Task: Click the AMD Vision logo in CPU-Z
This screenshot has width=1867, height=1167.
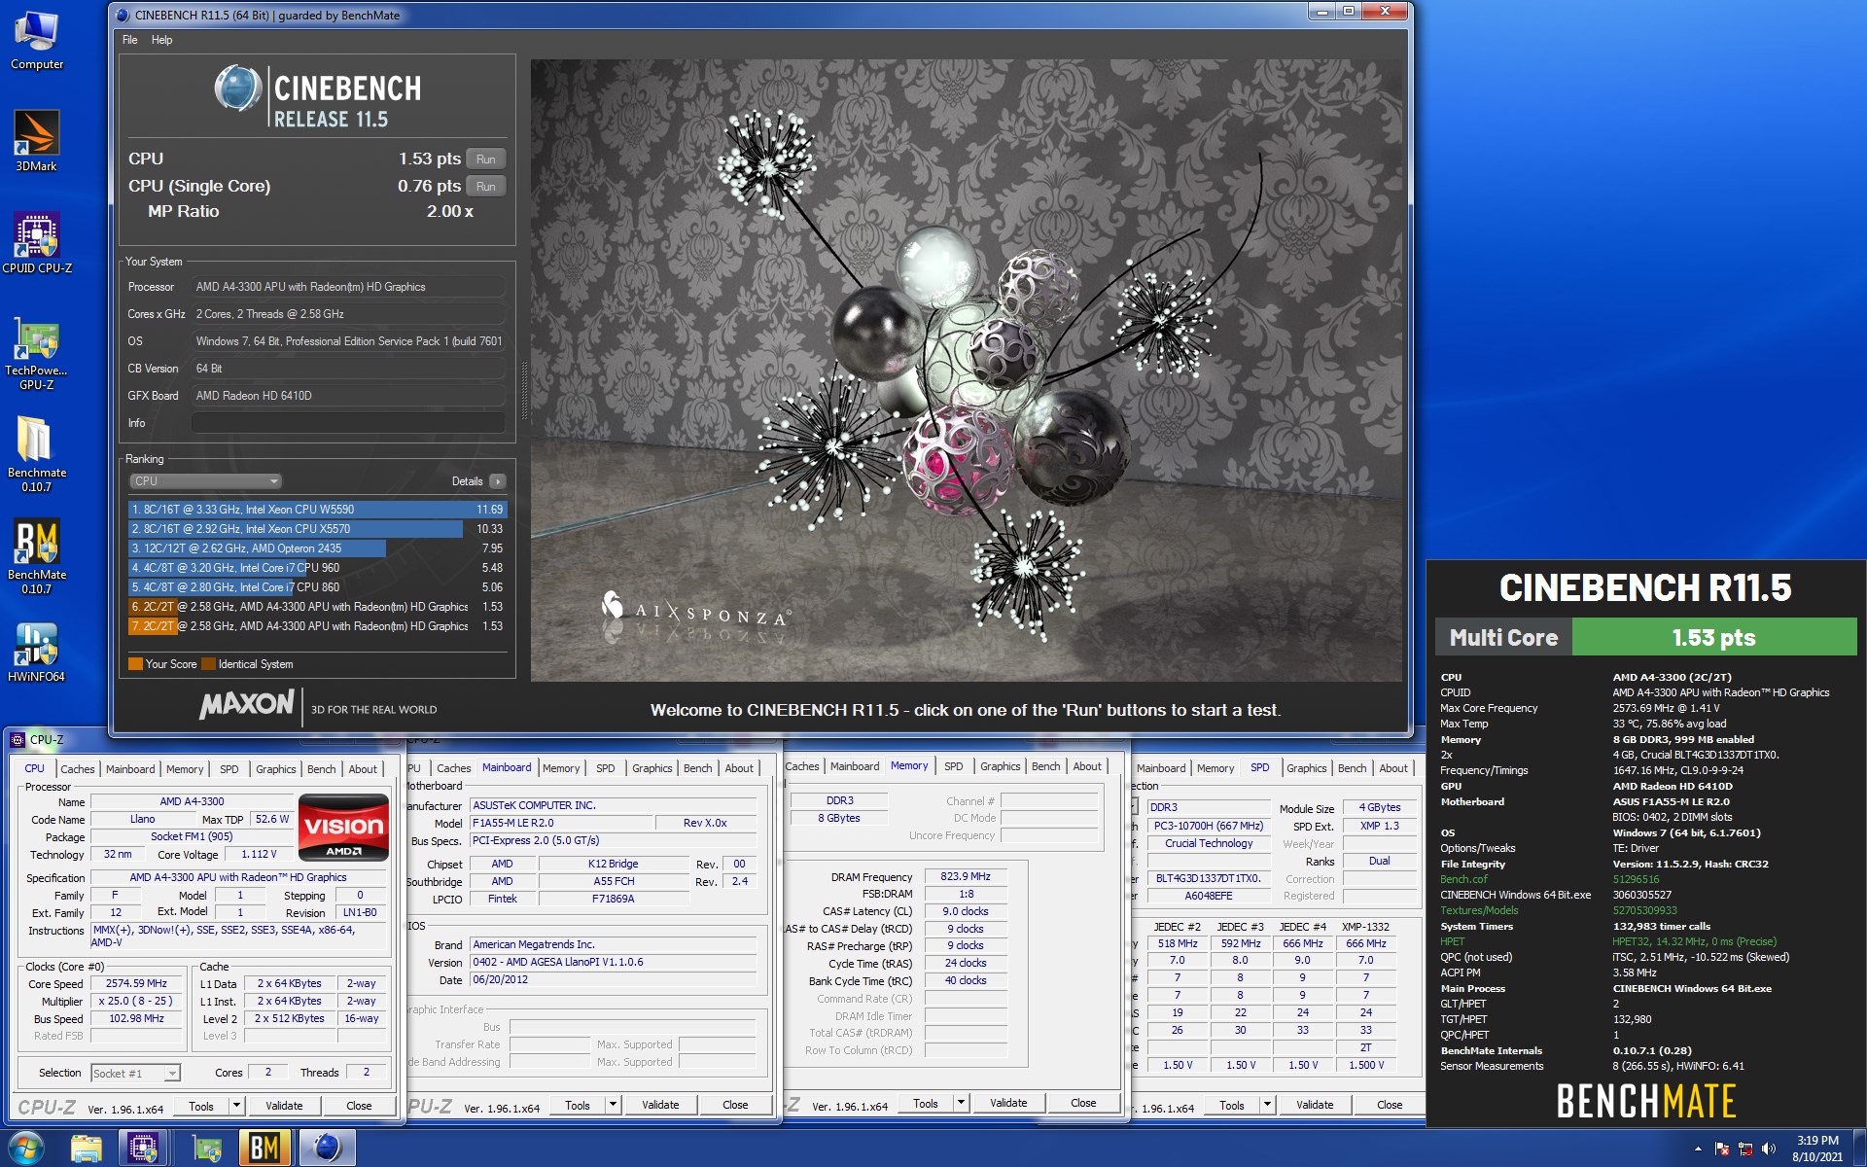Action: [x=343, y=828]
